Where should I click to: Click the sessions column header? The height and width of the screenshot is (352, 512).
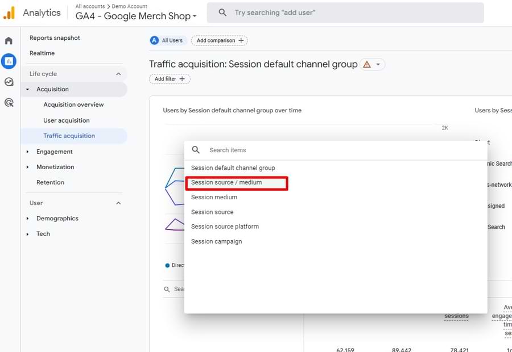point(456,316)
